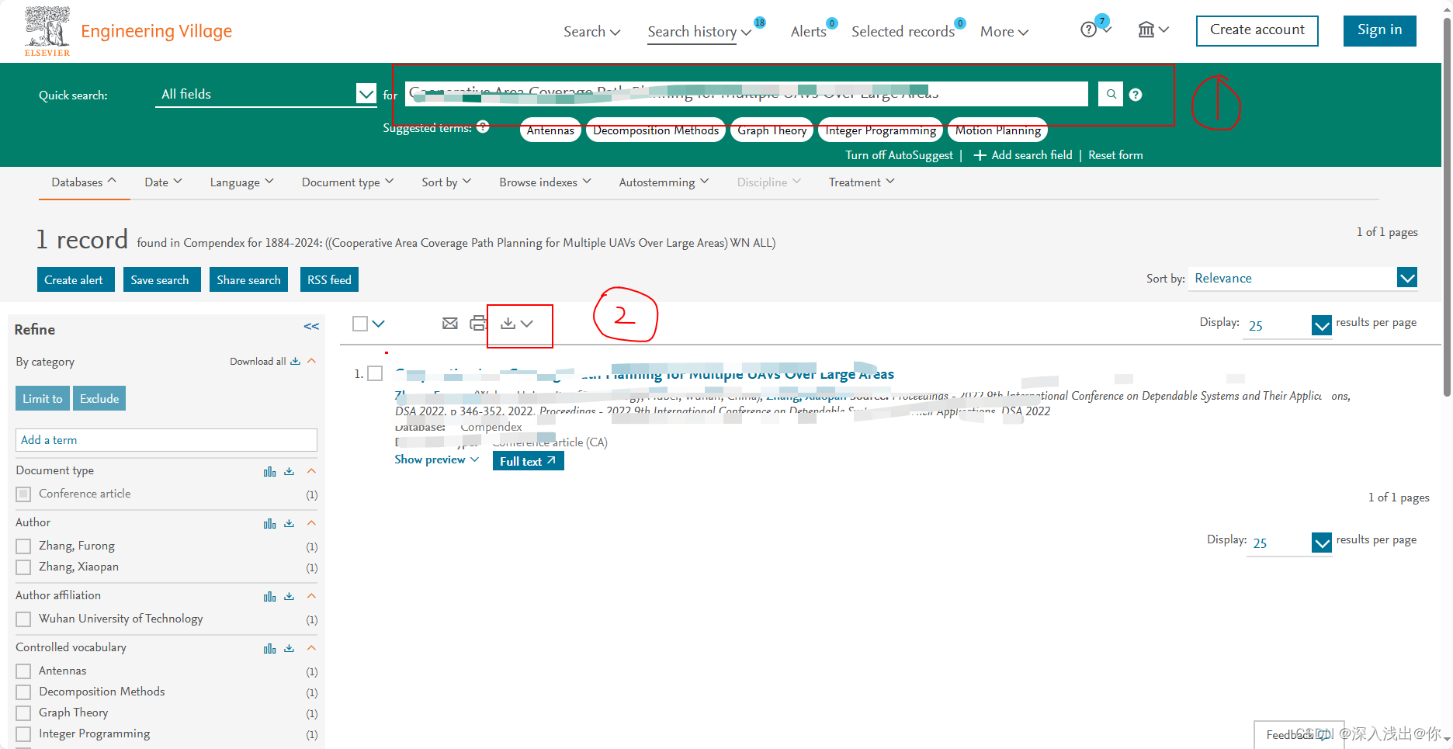The height and width of the screenshot is (749, 1453).
Task: Click the Create alert button
Action: (76, 279)
